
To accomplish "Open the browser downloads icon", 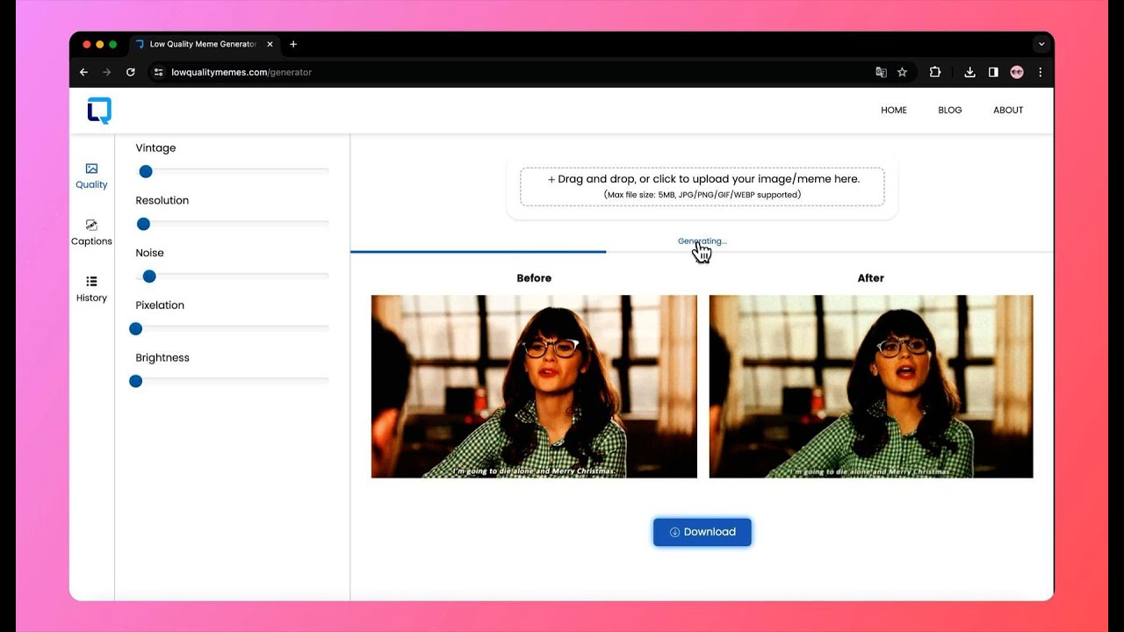I will pos(969,72).
